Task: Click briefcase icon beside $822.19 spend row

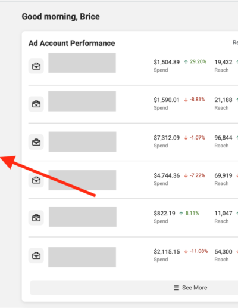Action: tap(36, 218)
